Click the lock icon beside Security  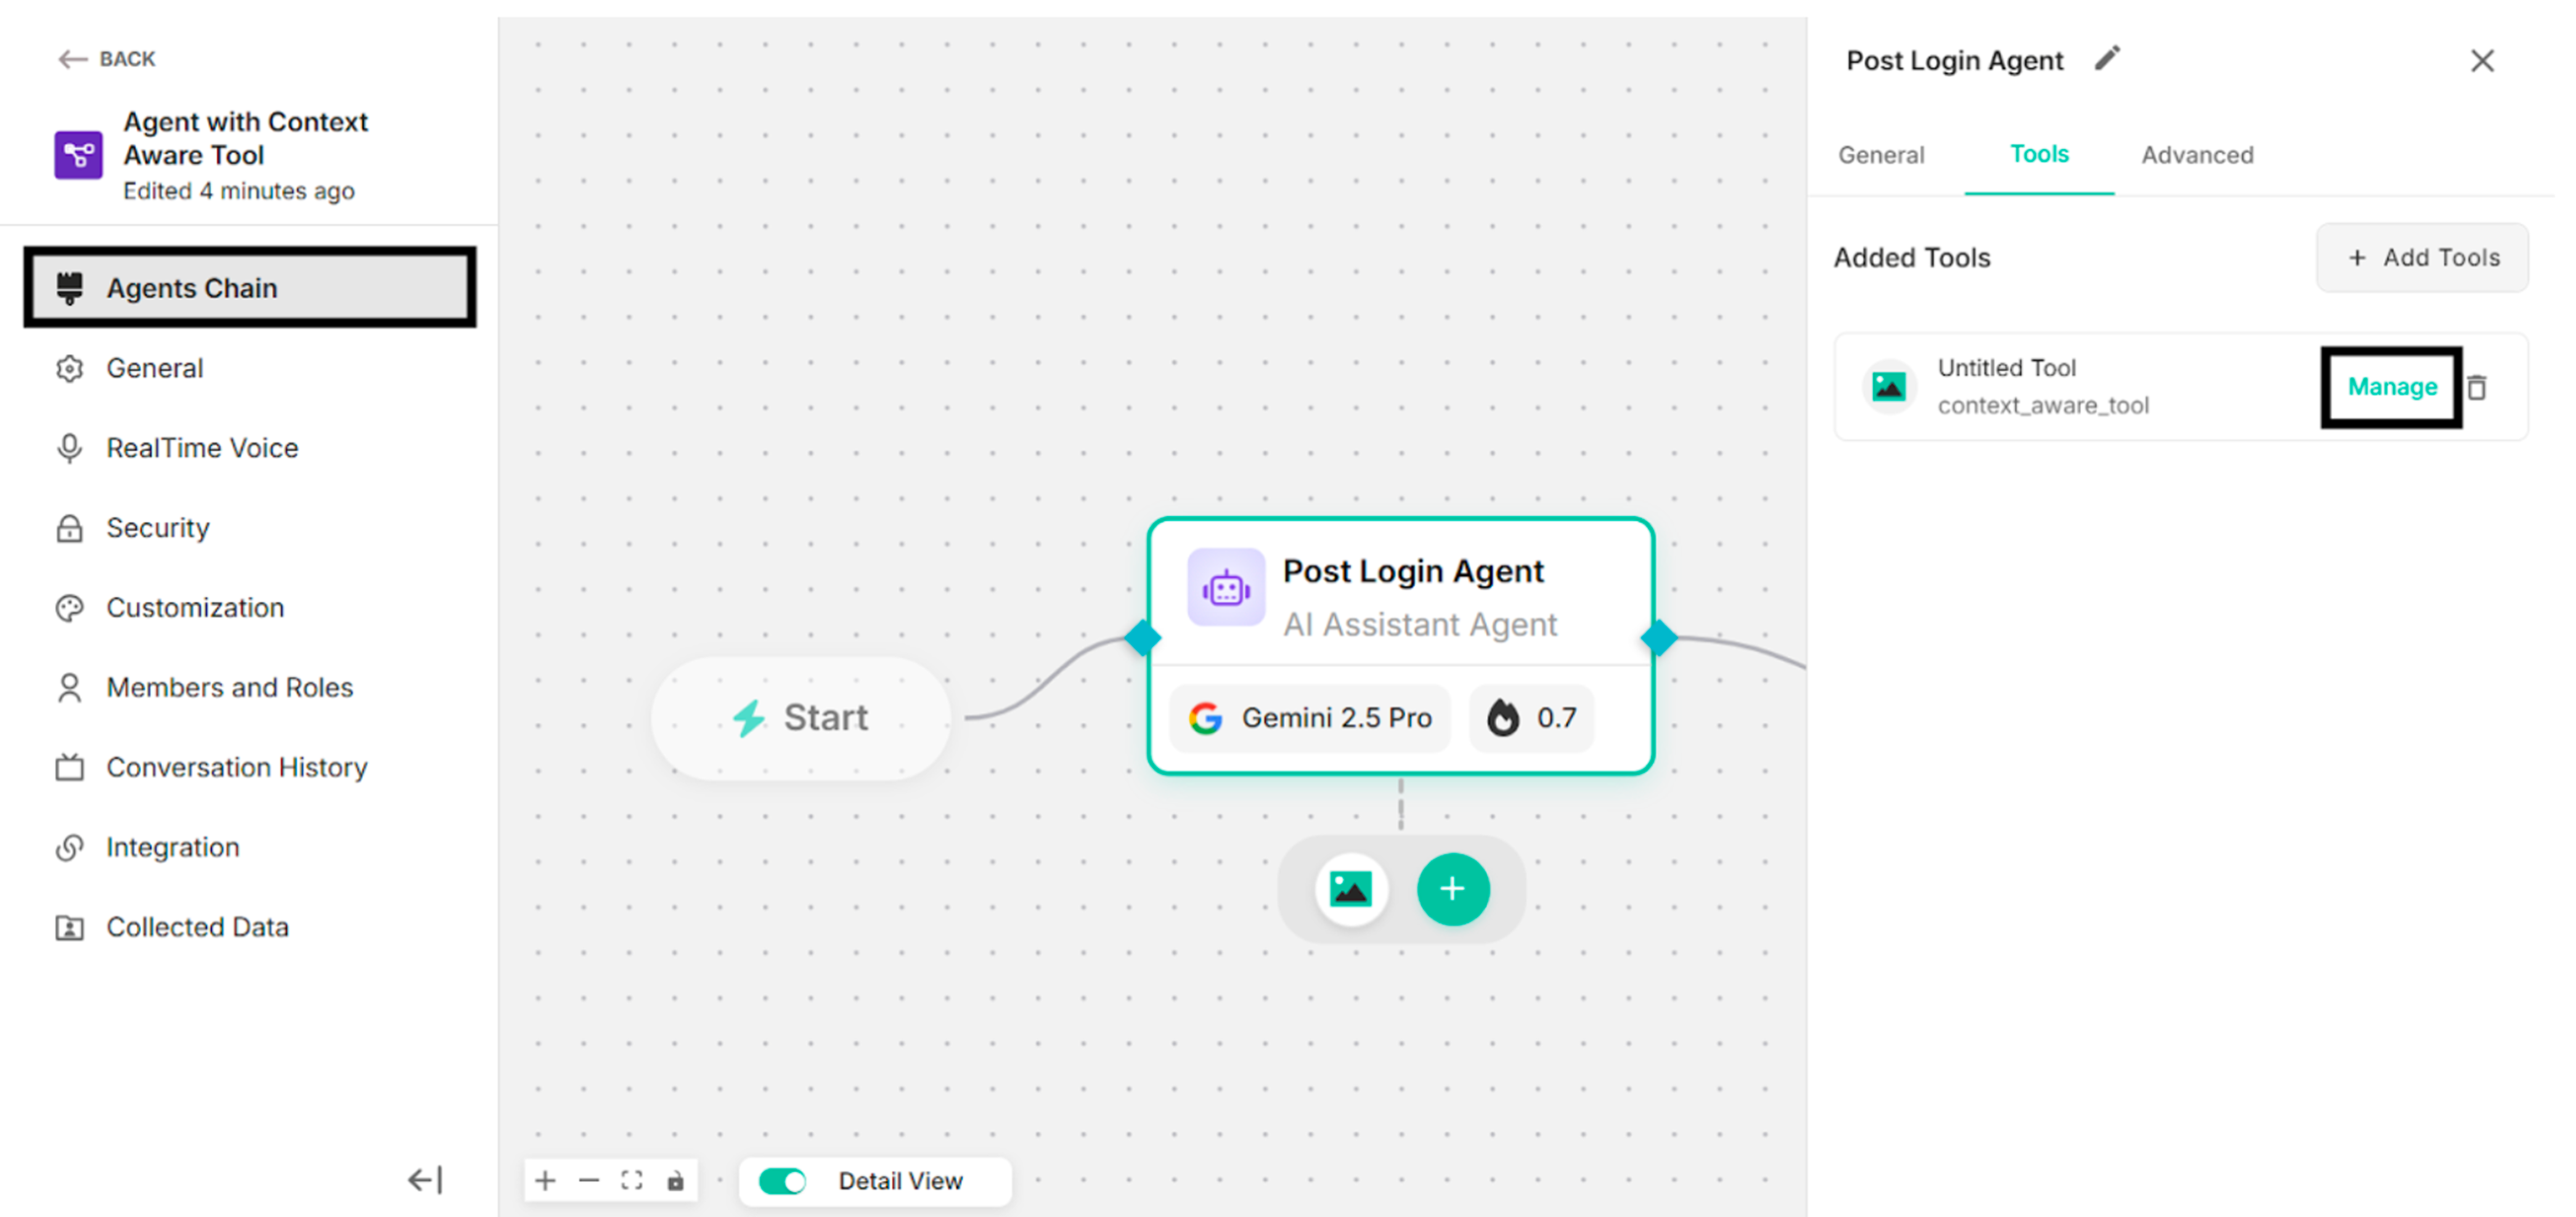point(69,528)
